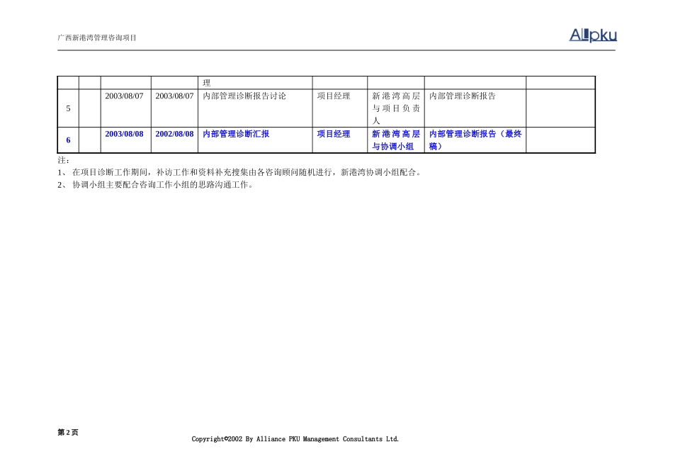Click the Allpku logo in the header
Viewport: 673px width, 476px height.
click(x=593, y=35)
